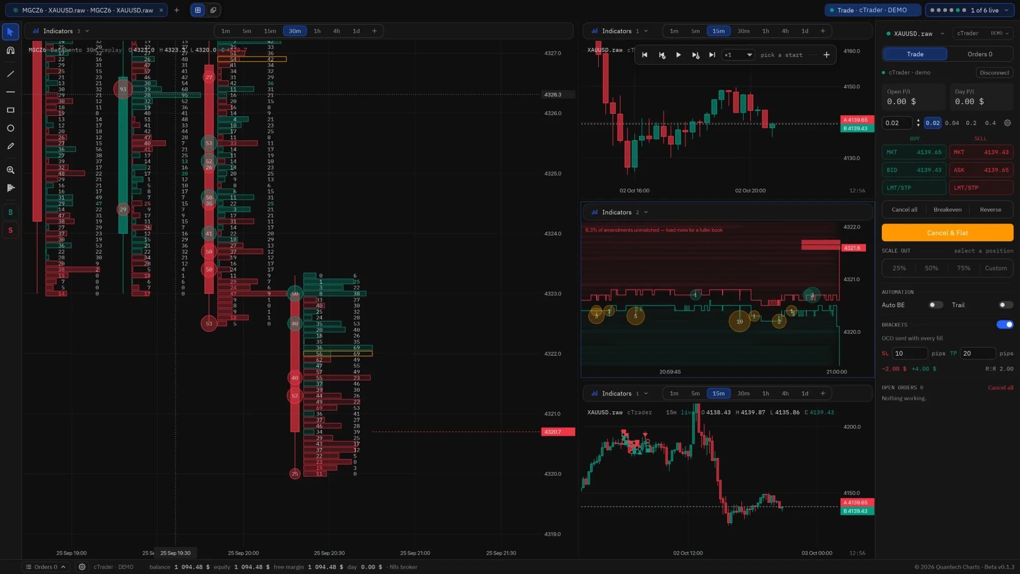Image resolution: width=1020 pixels, height=574 pixels.
Task: Select the 15m timeframe on main chart
Action: (270, 31)
